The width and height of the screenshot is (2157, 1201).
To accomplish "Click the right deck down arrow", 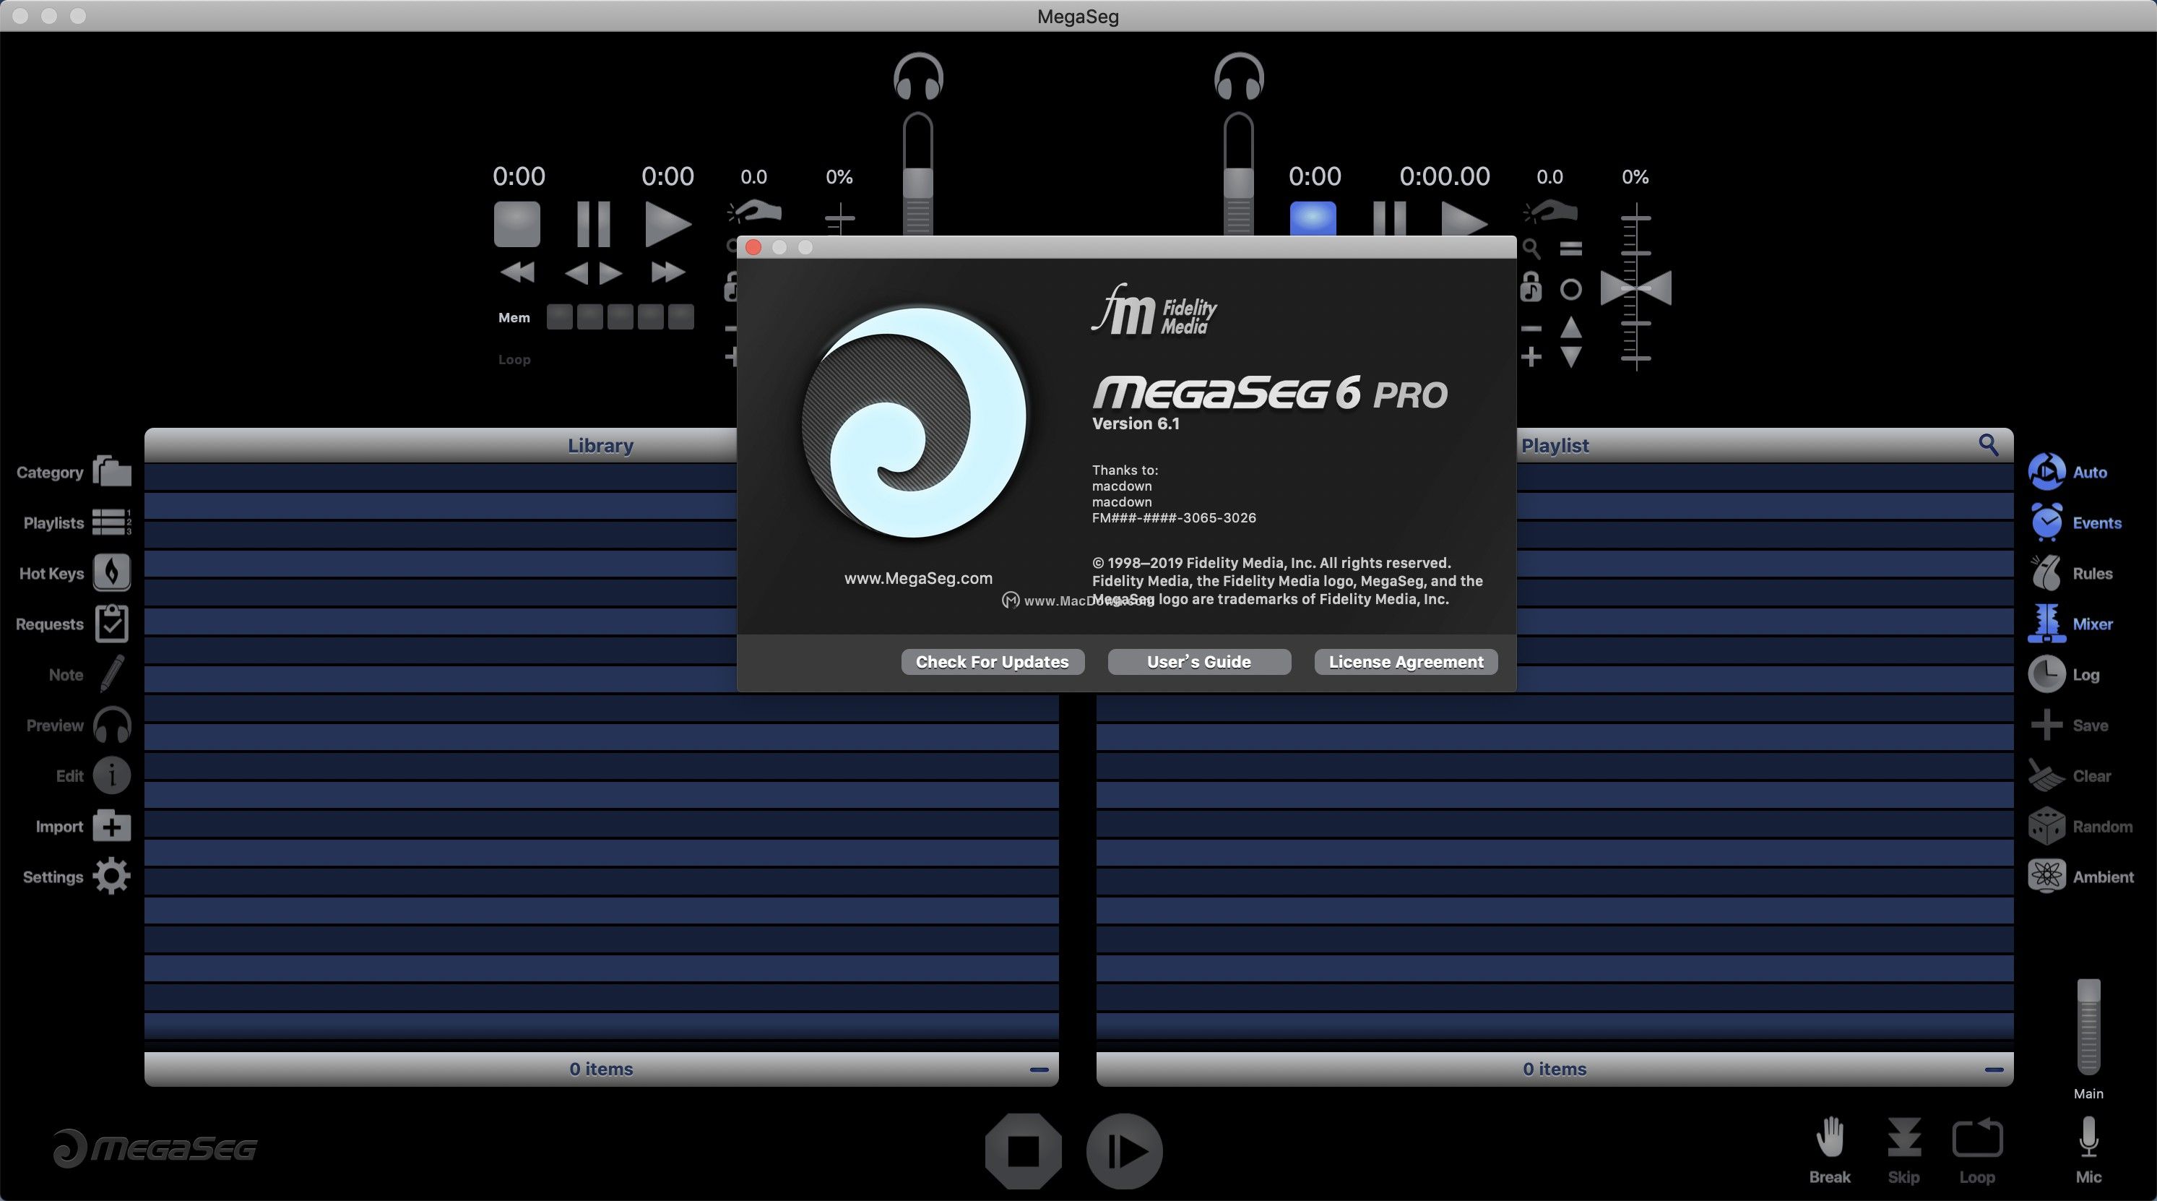I will [1571, 357].
